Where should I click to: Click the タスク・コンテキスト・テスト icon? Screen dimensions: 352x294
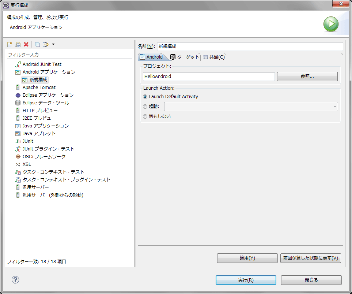pos(18,172)
